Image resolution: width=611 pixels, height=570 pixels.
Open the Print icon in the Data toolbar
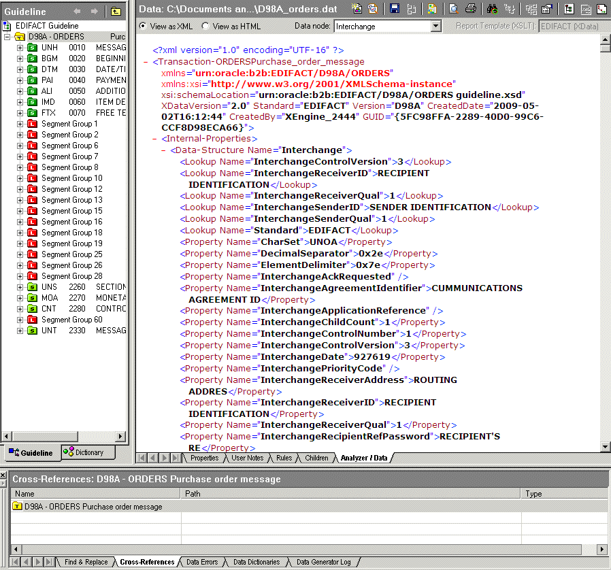(472, 7)
